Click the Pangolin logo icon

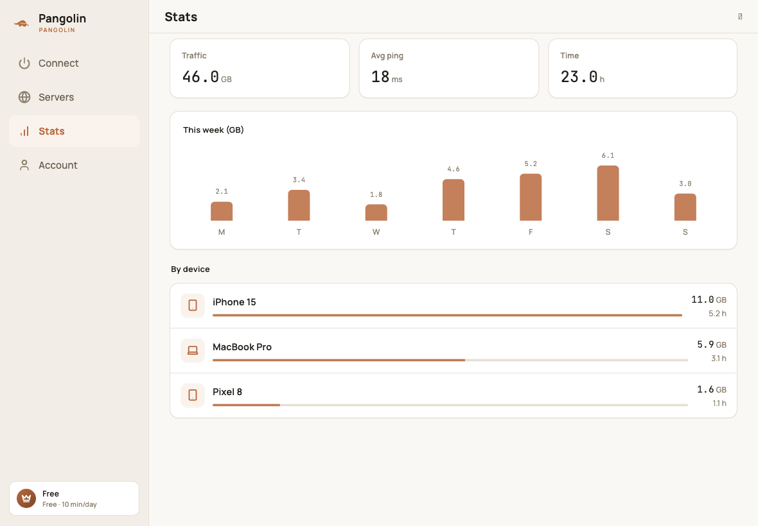point(22,22)
